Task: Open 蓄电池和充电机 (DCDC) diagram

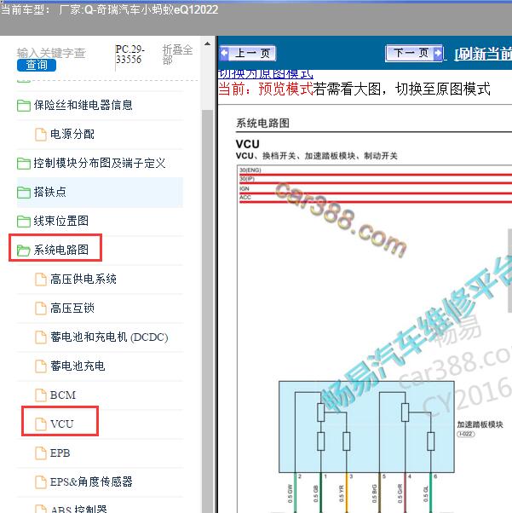Action: pyautogui.click(x=109, y=337)
